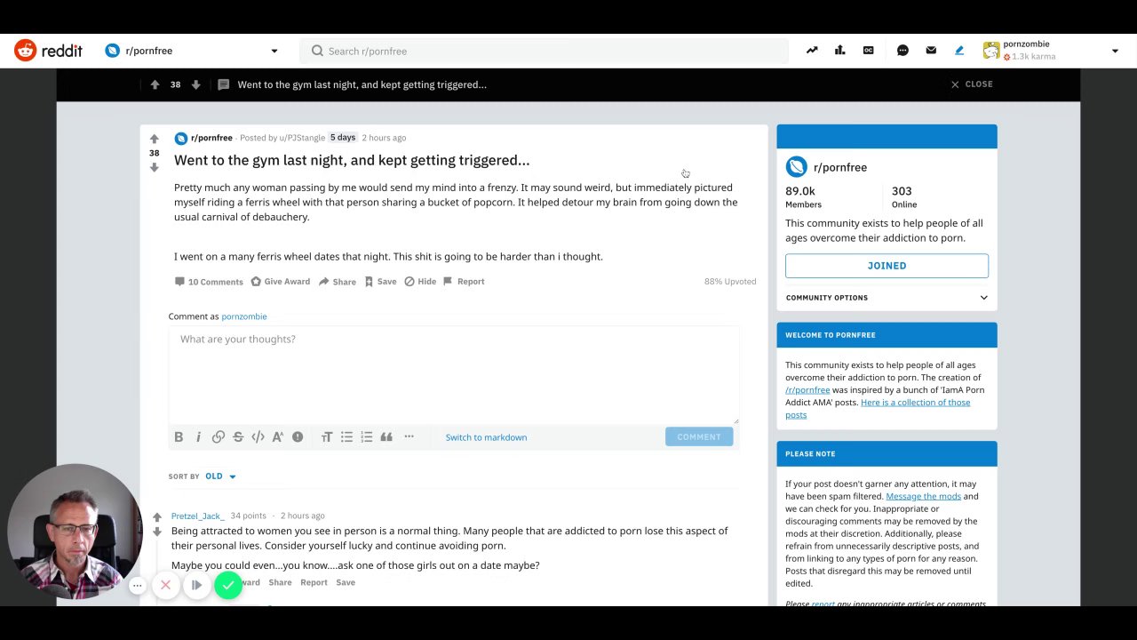Toggle strikethrough formatting
The height and width of the screenshot is (640, 1137).
(x=238, y=436)
